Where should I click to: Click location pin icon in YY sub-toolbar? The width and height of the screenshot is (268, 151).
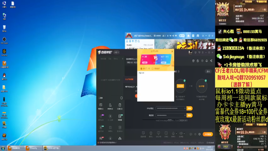pyautogui.click(x=133, y=41)
